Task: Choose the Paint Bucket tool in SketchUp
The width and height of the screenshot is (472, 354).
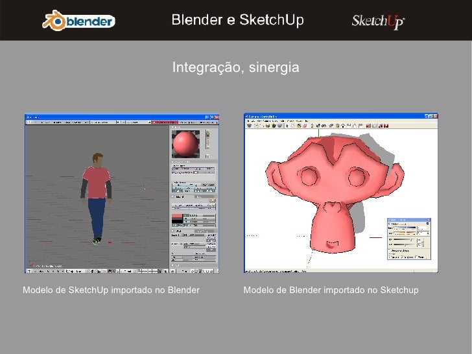Action: point(299,126)
